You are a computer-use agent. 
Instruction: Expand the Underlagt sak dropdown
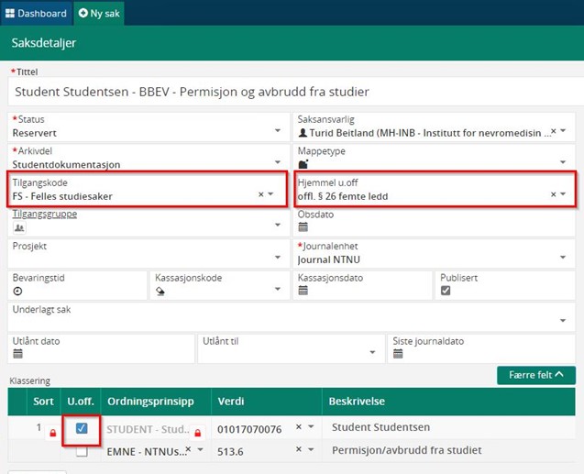click(563, 321)
